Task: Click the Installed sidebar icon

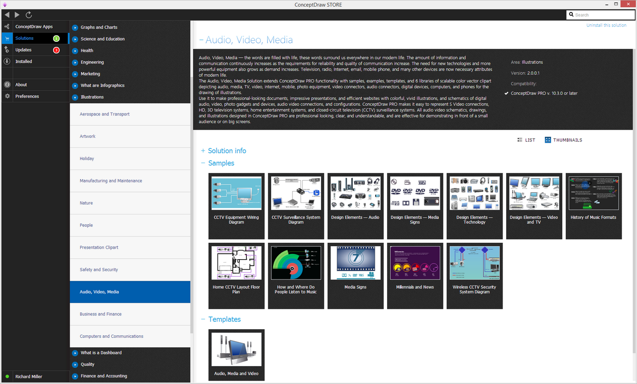Action: tap(7, 62)
